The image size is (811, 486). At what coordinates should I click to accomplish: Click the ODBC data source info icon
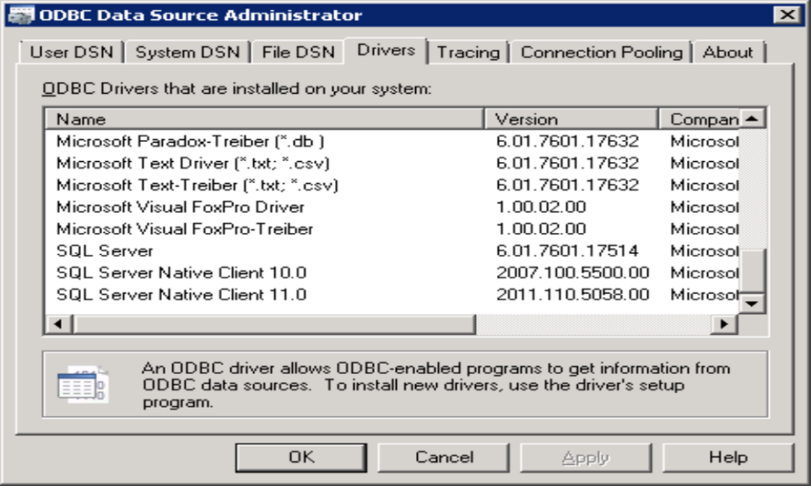tap(83, 385)
